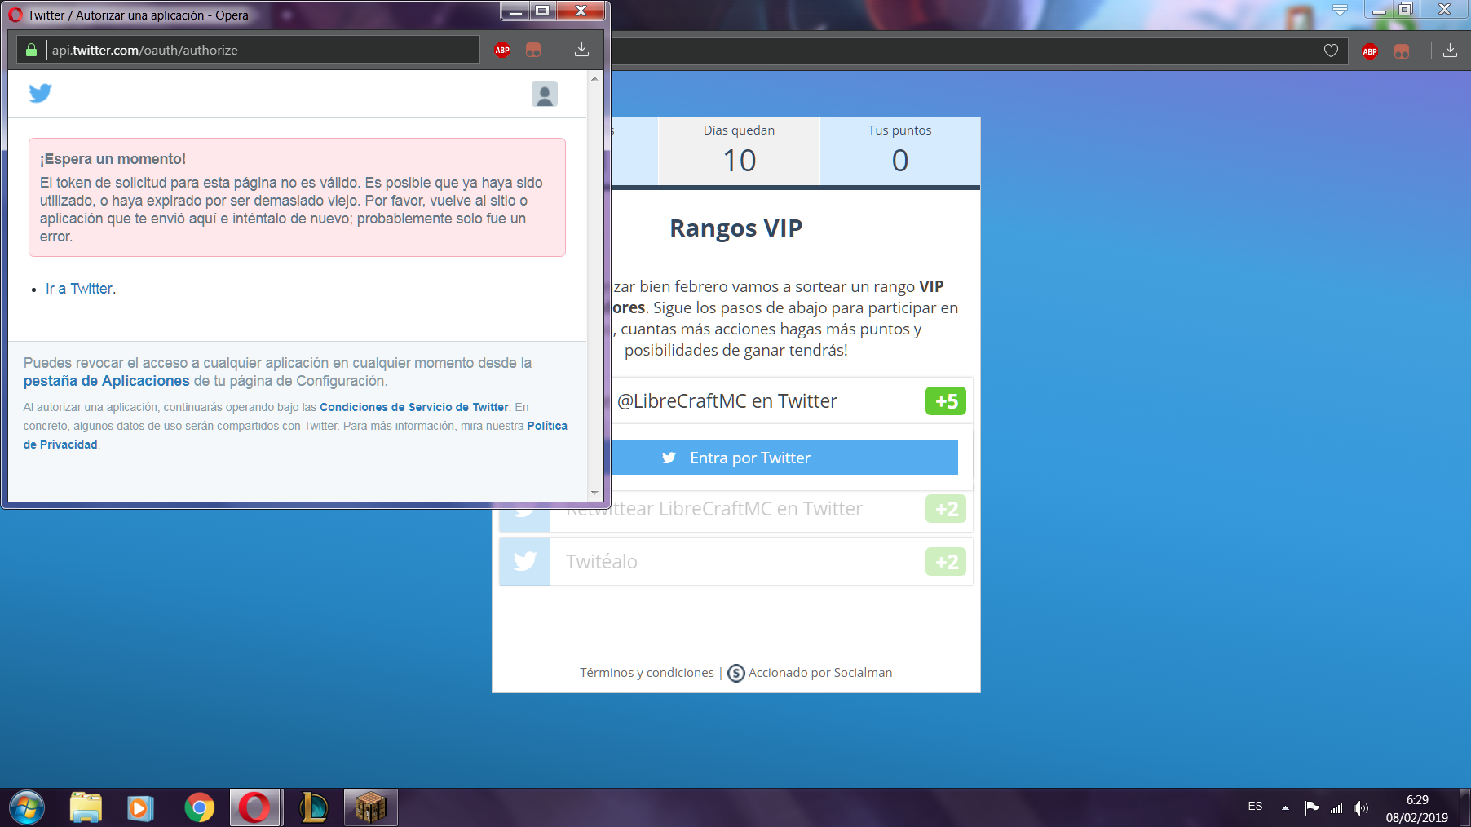Click the popup scrollbar up arrow
The image size is (1471, 827).
pyautogui.click(x=594, y=78)
